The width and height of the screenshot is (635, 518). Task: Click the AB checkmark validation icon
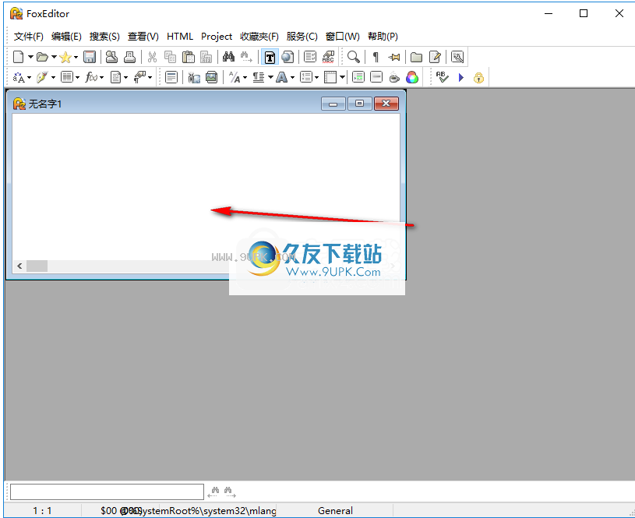[x=443, y=77]
